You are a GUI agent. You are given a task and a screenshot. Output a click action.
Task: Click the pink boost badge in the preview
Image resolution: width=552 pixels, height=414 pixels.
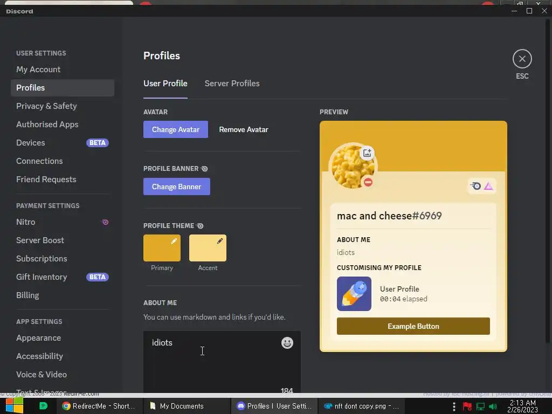pos(488,186)
